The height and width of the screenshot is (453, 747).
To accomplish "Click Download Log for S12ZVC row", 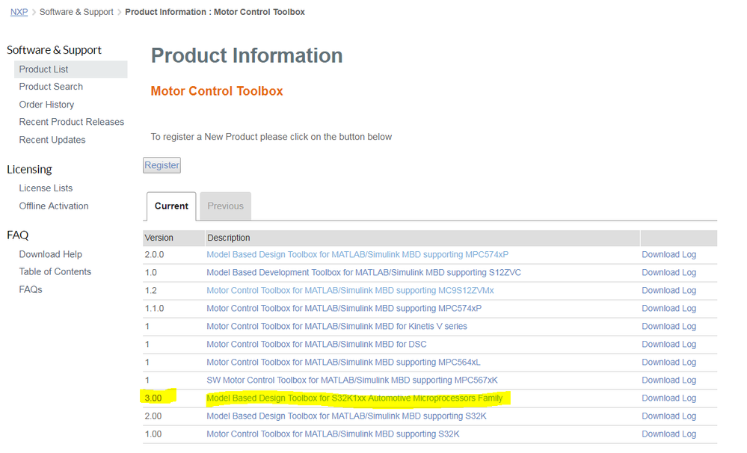I will pyautogui.click(x=669, y=272).
